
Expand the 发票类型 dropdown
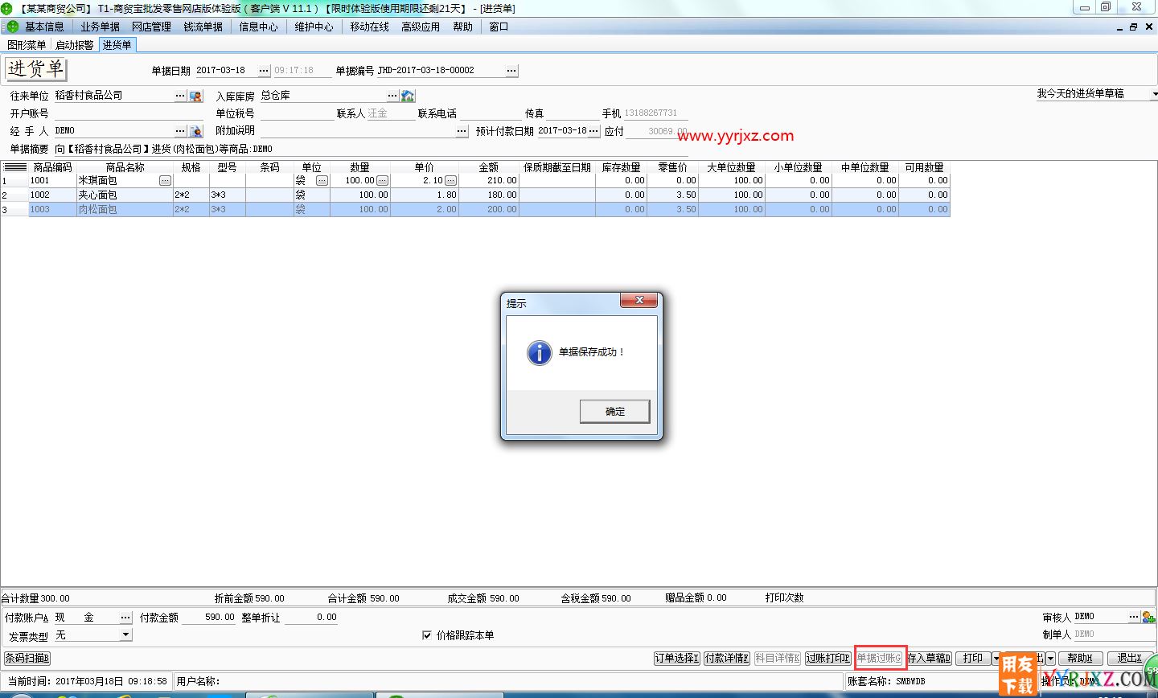point(125,635)
